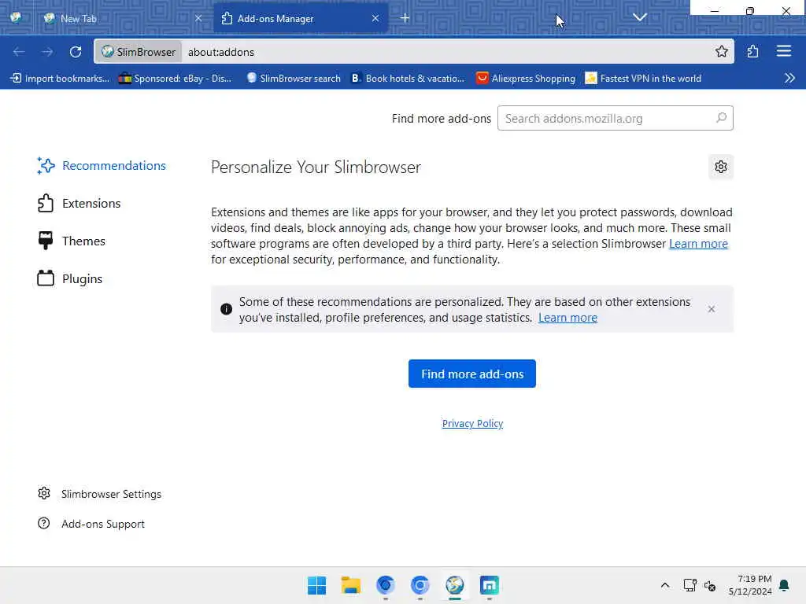Open the add-ons tools gear menu

click(x=721, y=167)
